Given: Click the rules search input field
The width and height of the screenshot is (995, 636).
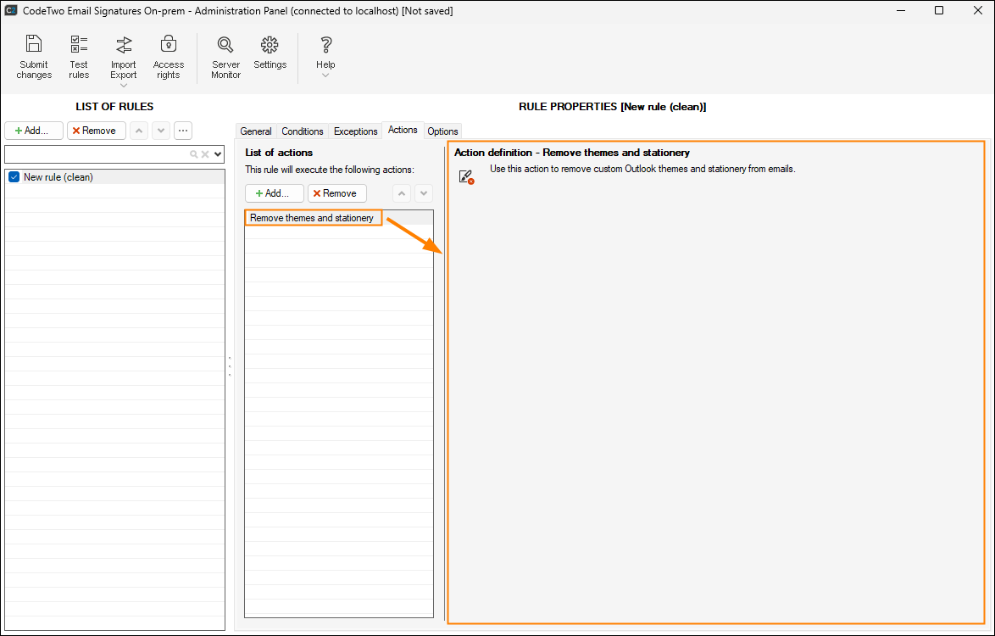Looking at the screenshot, I should 93,154.
